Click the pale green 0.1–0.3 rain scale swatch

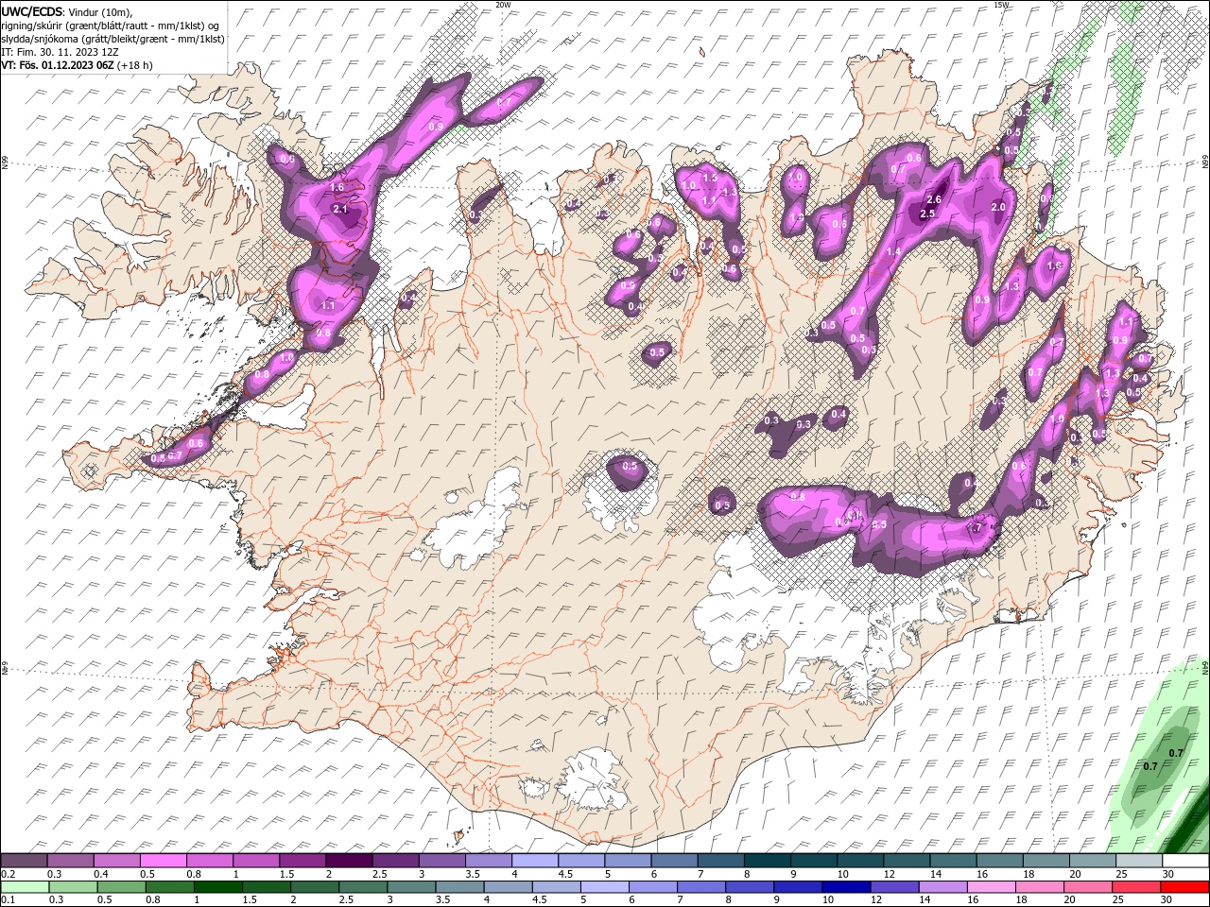tap(24, 886)
